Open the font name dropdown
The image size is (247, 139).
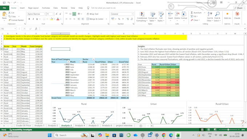pos(45,14)
